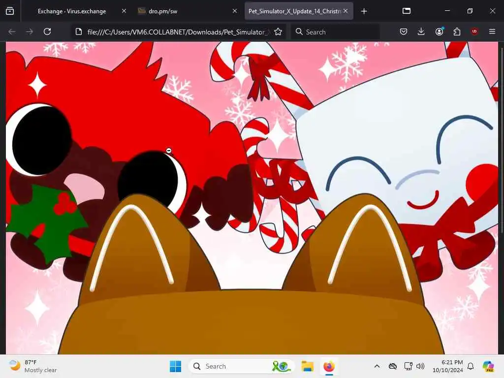Viewport: 504px width, 378px height.
Task: Open the Downloads panel
Action: 421,31
